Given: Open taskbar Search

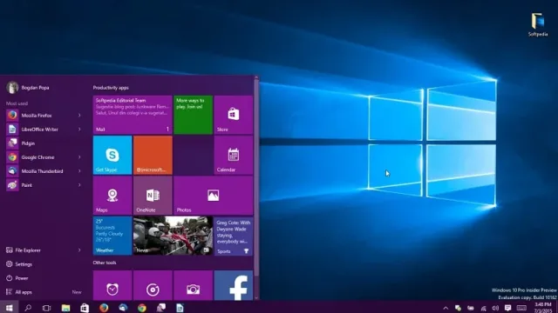Looking at the screenshot, I should tap(28, 307).
